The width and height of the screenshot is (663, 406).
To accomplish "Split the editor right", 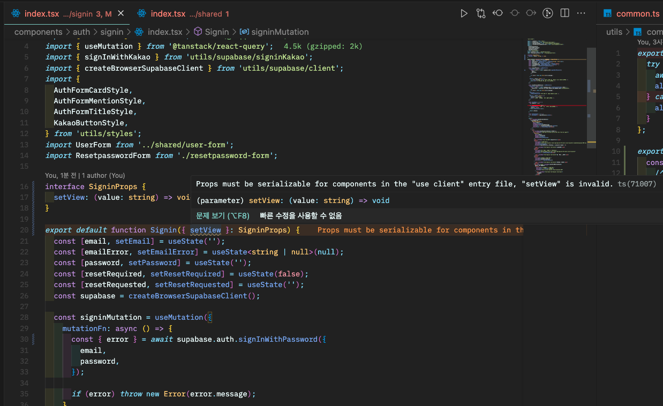I will [x=564, y=13].
